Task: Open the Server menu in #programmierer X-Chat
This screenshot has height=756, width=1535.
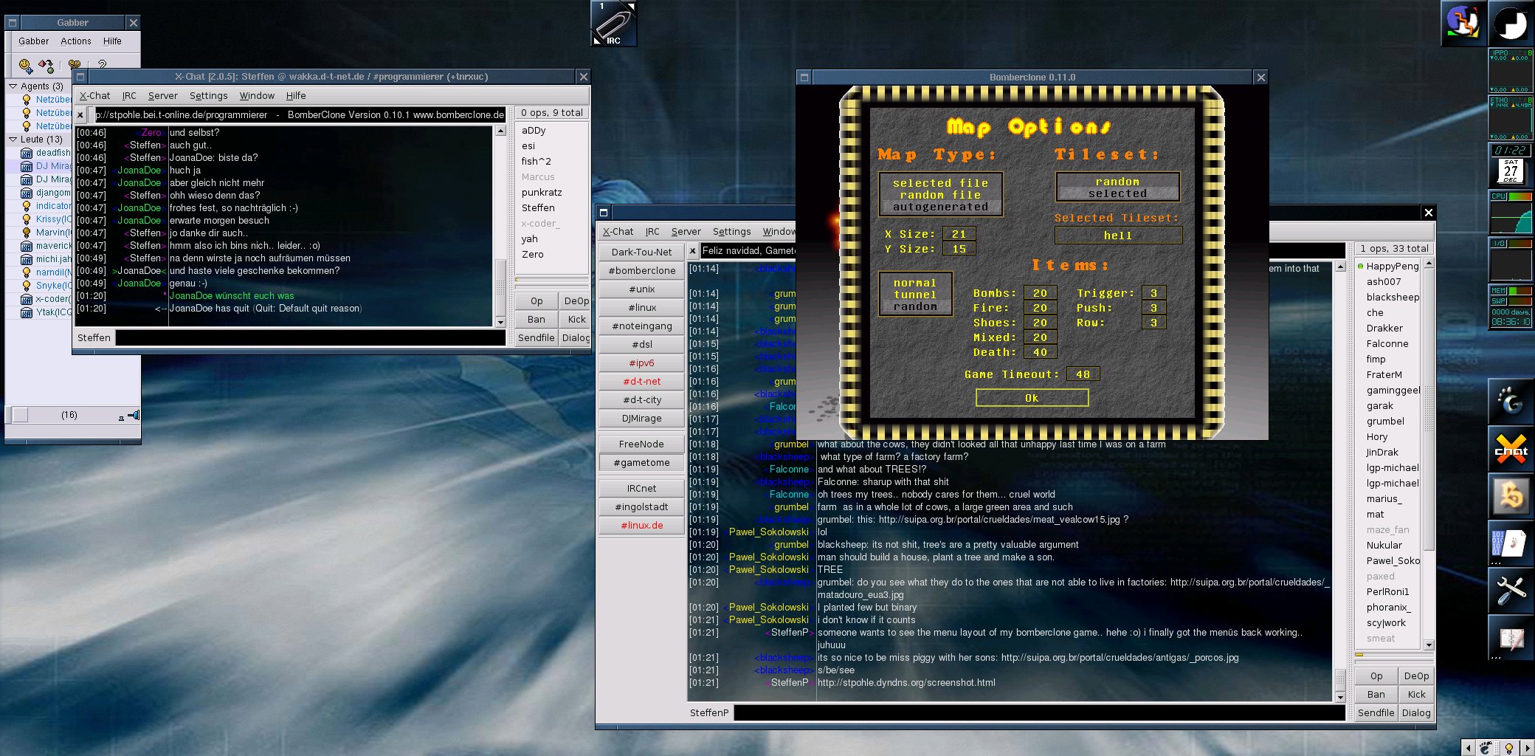Action: pyautogui.click(x=162, y=96)
